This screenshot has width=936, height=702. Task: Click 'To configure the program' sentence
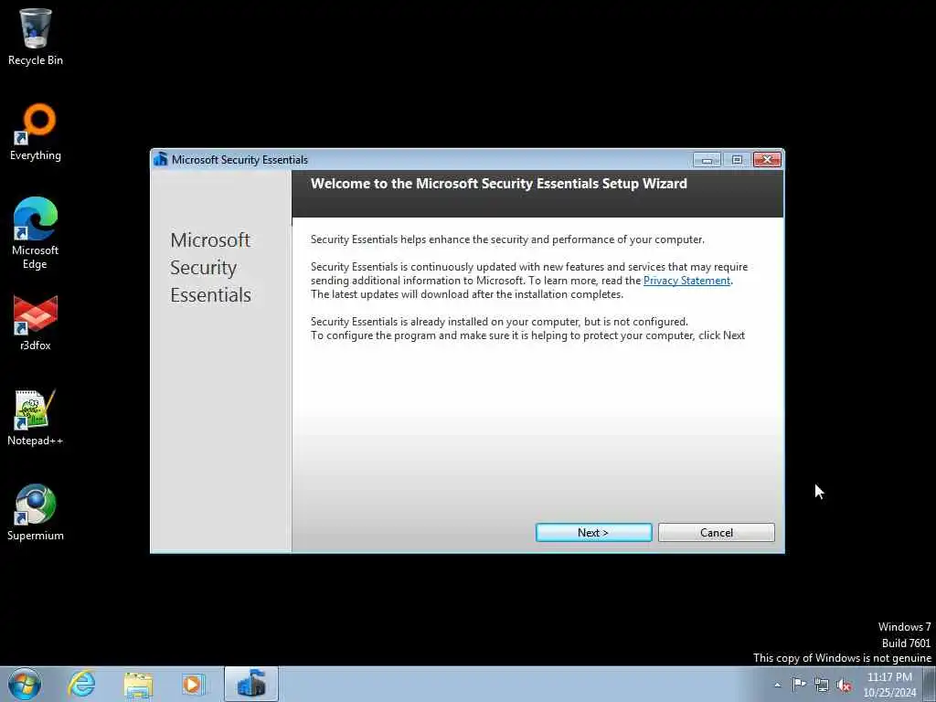pyautogui.click(x=527, y=335)
